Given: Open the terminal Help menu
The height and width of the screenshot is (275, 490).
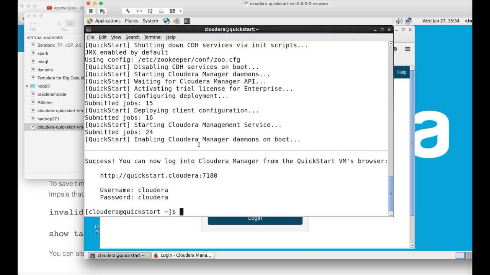Looking at the screenshot, I should coord(171,37).
